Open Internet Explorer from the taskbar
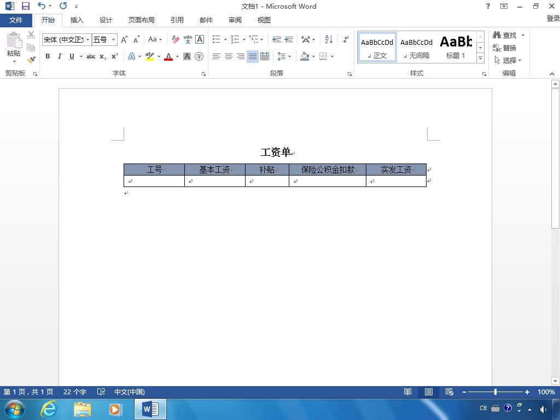The height and width of the screenshot is (420, 560). click(48, 409)
